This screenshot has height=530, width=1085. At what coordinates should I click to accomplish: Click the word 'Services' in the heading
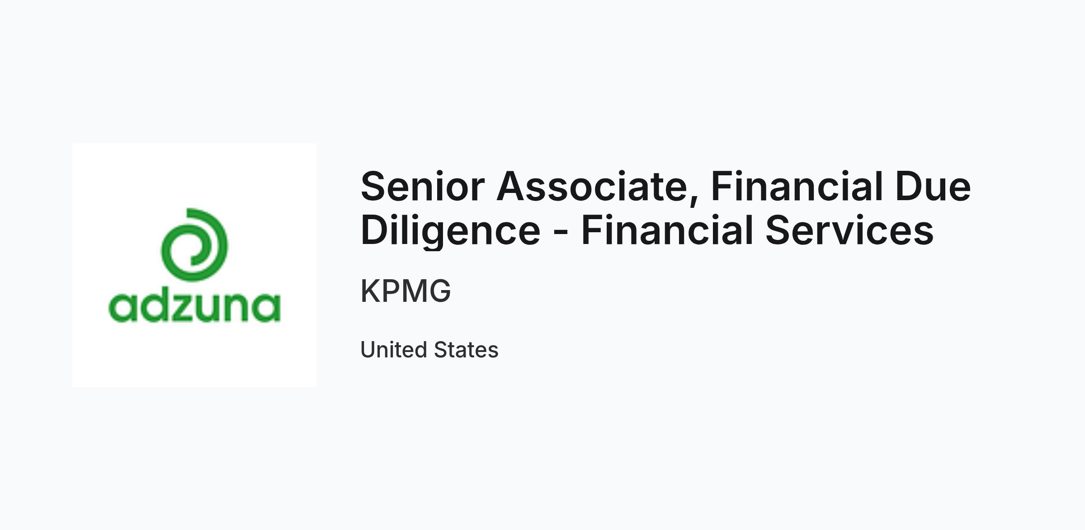coord(849,230)
